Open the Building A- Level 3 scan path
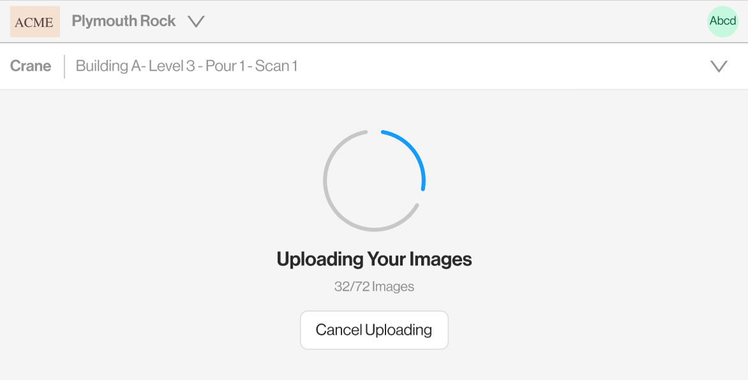Screen dimensions: 748x380 pos(186,66)
